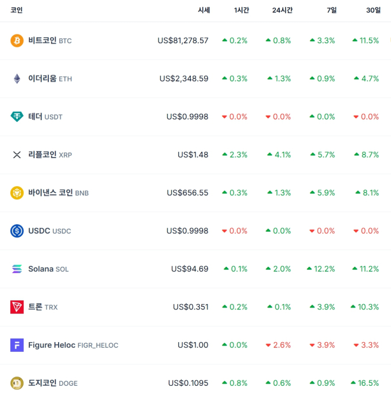Open the 도지코인 DOGE coin link
This screenshot has width=391, height=395.
53,383
